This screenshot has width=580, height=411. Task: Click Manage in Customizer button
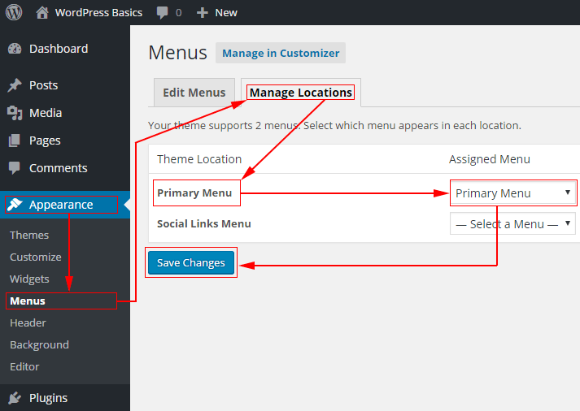[x=281, y=53]
